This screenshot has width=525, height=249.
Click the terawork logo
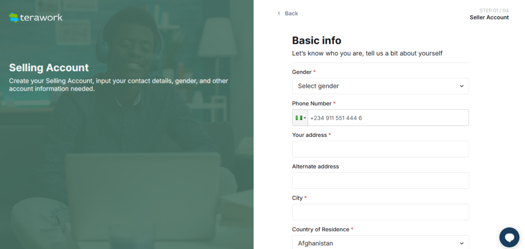(36, 17)
